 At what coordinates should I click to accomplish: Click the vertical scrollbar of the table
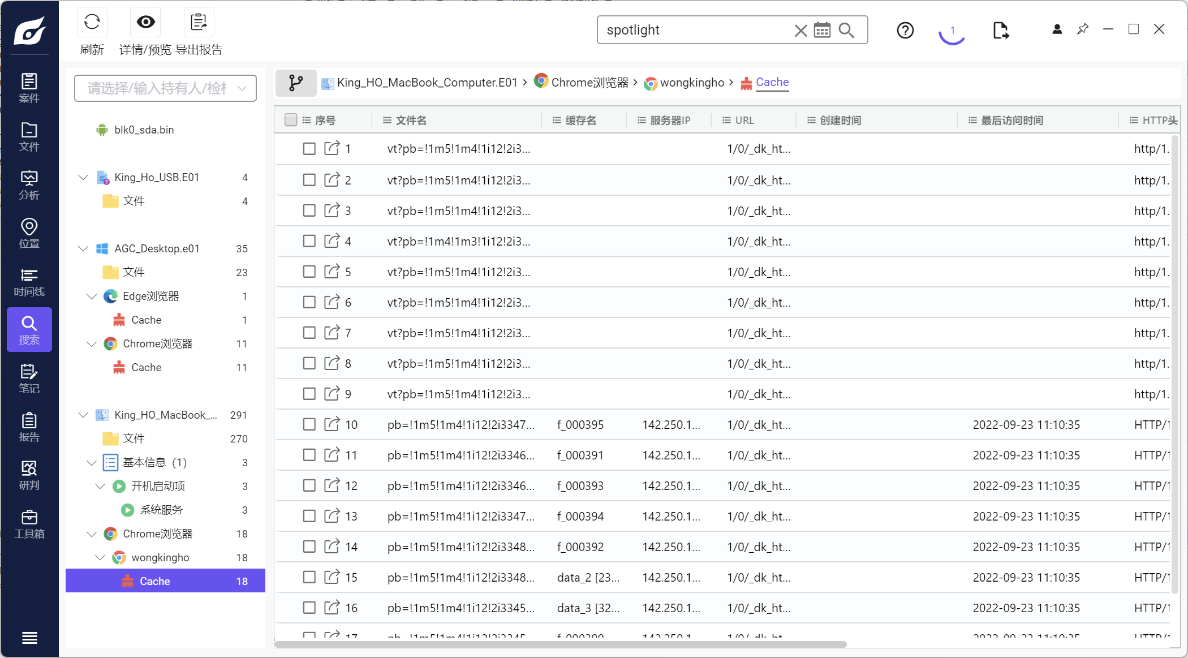[x=1176, y=365]
